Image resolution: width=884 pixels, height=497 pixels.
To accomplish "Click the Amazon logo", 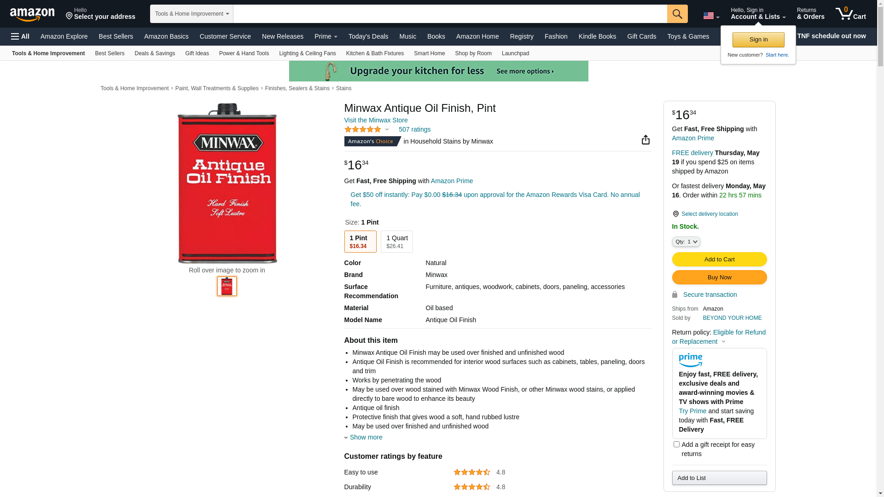I will [x=32, y=14].
